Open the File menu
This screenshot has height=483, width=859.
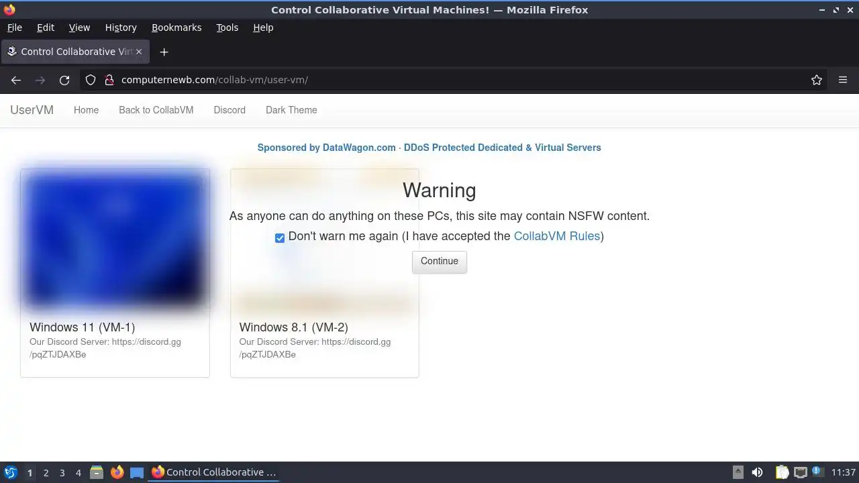14,28
